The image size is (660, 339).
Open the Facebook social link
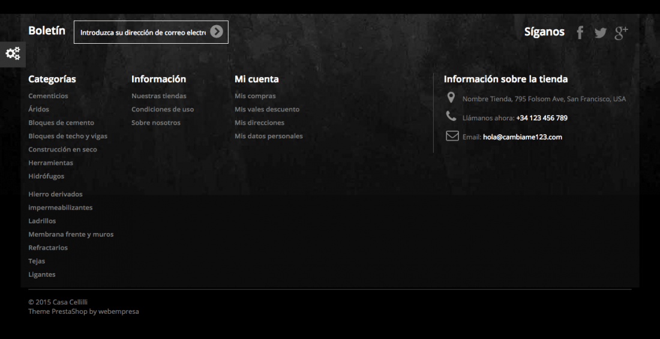click(x=580, y=32)
